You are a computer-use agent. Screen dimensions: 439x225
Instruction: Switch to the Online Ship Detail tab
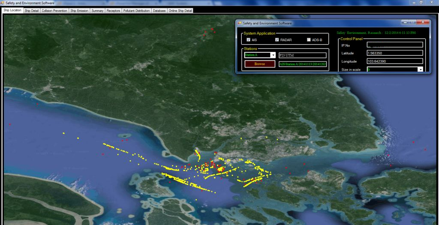pos(180,10)
